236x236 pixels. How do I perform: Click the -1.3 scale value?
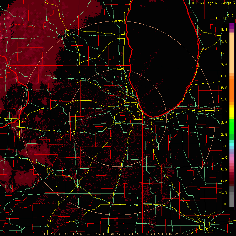coord(223,192)
